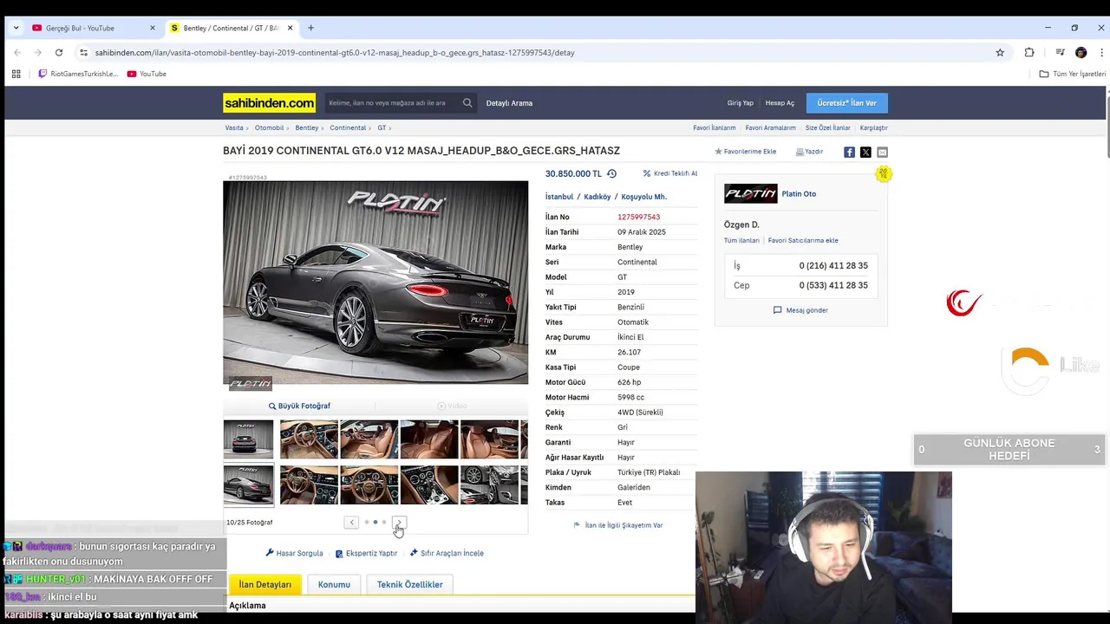Image resolution: width=1110 pixels, height=624 pixels.
Task: Bookmark page with browser star icon
Action: [1000, 52]
